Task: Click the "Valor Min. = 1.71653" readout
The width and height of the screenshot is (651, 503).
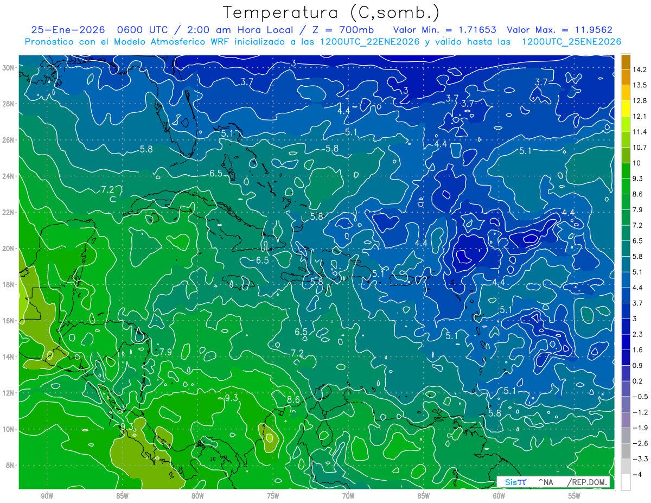Action: pos(445,29)
